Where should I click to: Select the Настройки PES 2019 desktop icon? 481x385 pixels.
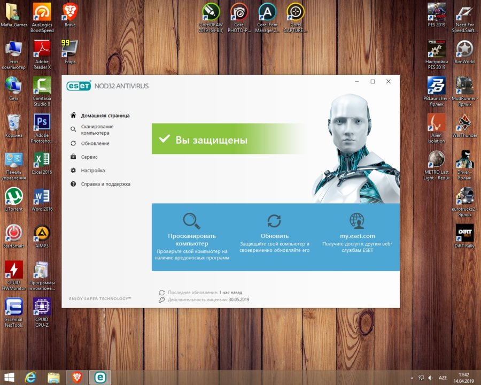437,55
